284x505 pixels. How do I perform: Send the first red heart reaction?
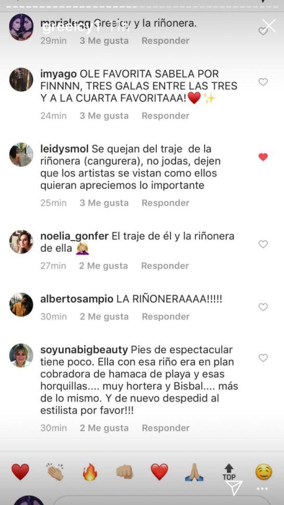tap(20, 472)
